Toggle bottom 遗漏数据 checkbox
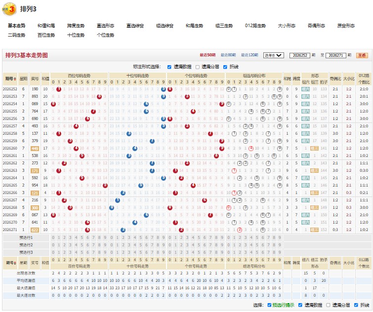Screen dimensions: 373x312 point(300,305)
